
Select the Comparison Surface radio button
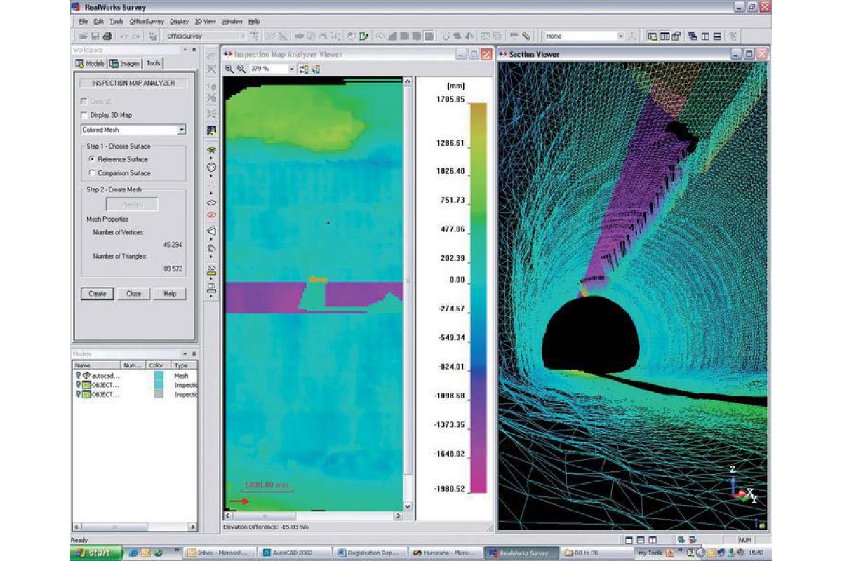click(x=92, y=173)
